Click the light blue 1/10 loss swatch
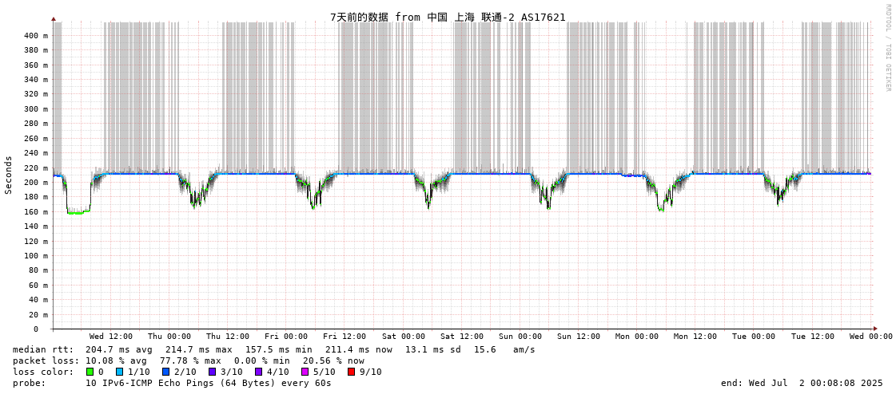896x394 pixels. click(x=119, y=372)
